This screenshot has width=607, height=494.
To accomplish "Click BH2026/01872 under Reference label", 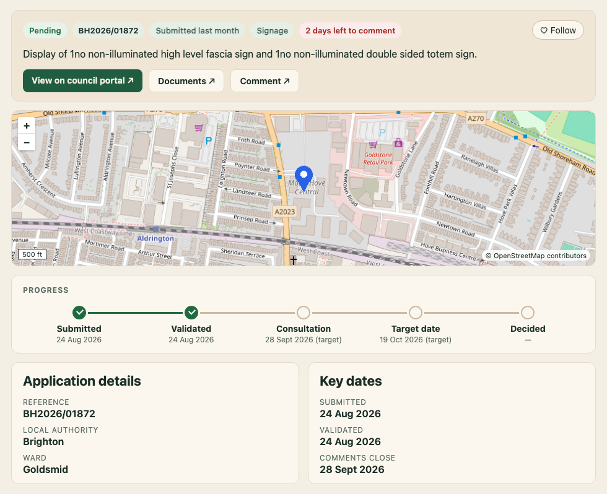I will coord(59,414).
